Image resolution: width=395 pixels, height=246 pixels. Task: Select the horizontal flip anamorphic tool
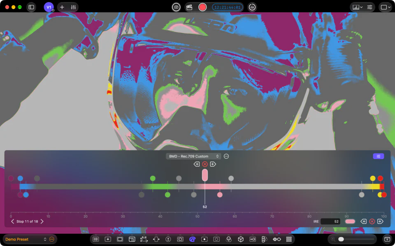tap(156, 239)
